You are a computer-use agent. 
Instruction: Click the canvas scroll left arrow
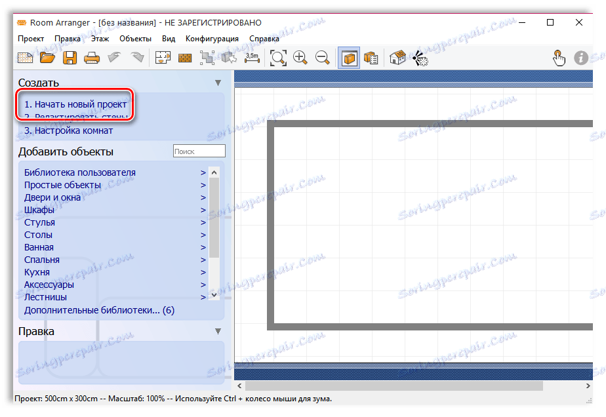click(x=239, y=386)
